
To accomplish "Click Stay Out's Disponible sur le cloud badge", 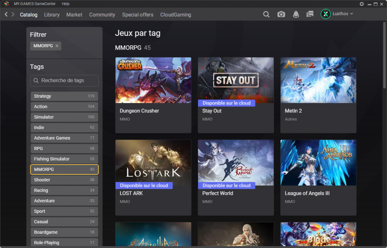I will (227, 103).
